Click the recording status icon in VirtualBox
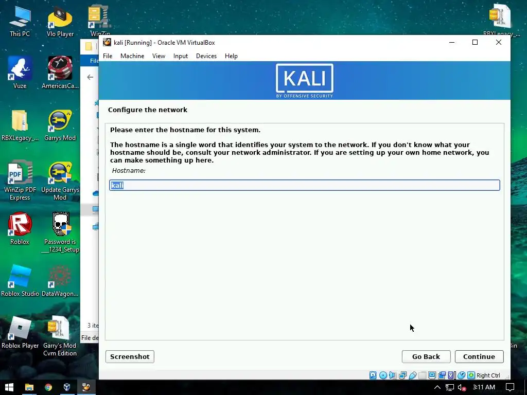 coord(442,375)
